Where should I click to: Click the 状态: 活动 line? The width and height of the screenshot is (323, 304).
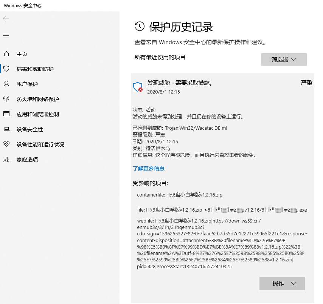[144, 110]
